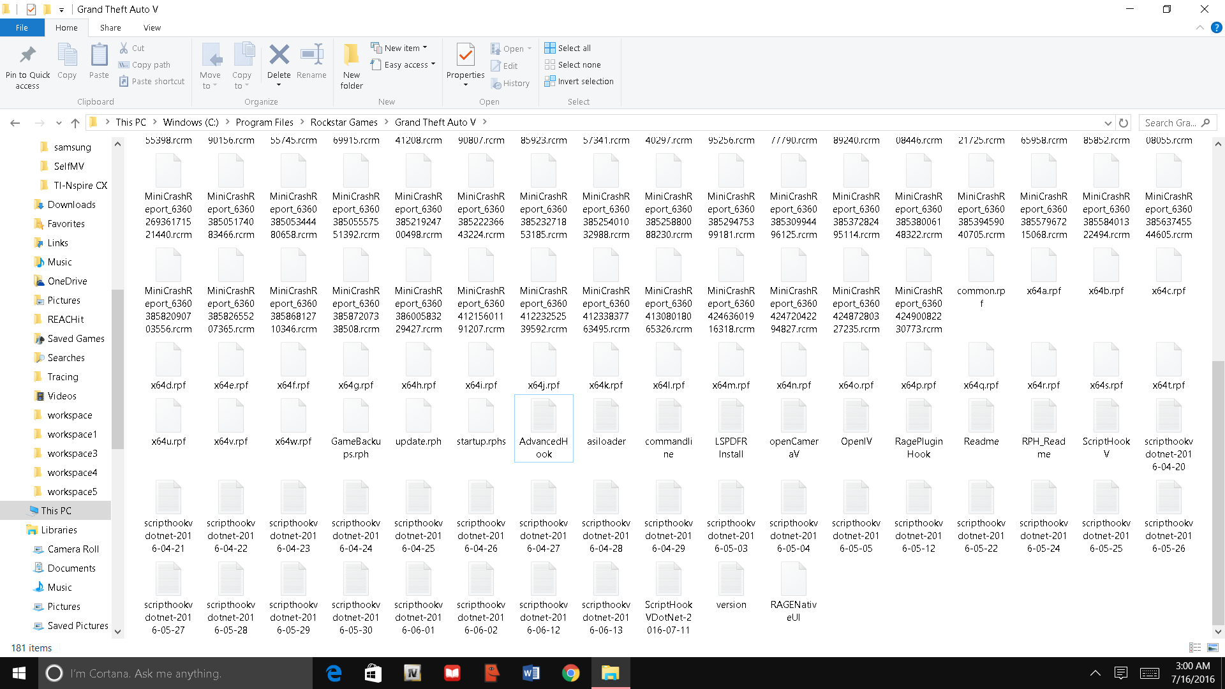Click Invert selection in ribbon
Image resolution: width=1225 pixels, height=689 pixels.
tap(585, 82)
